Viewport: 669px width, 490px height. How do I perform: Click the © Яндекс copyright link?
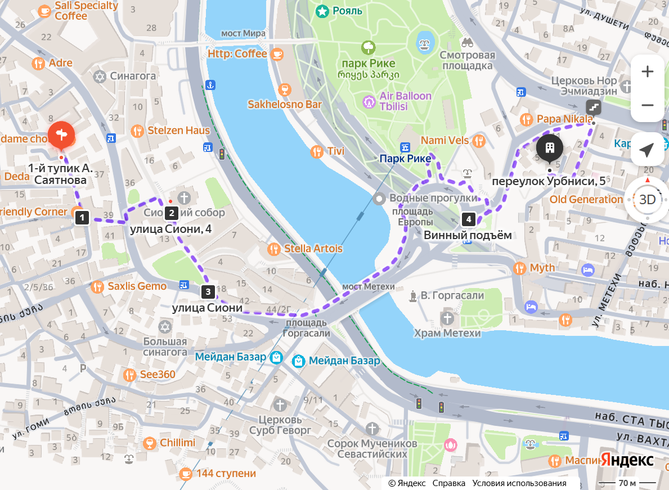407,483
